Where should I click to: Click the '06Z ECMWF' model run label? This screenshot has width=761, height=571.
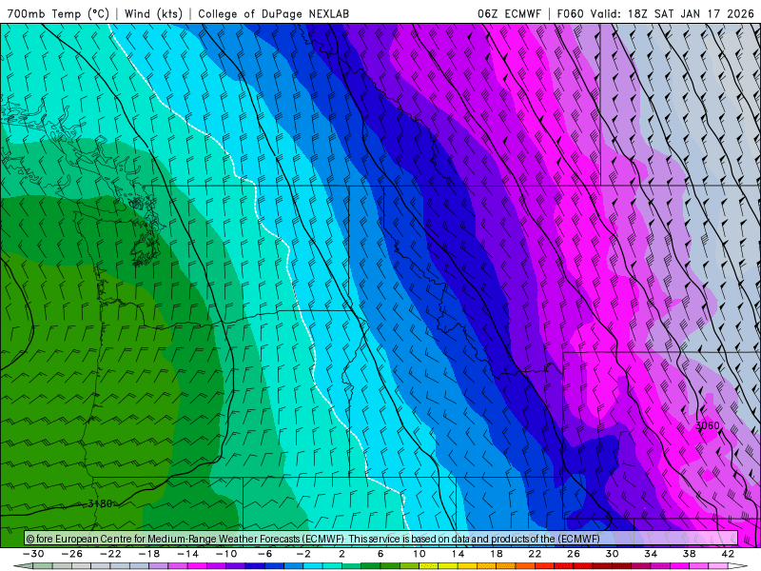[509, 13]
